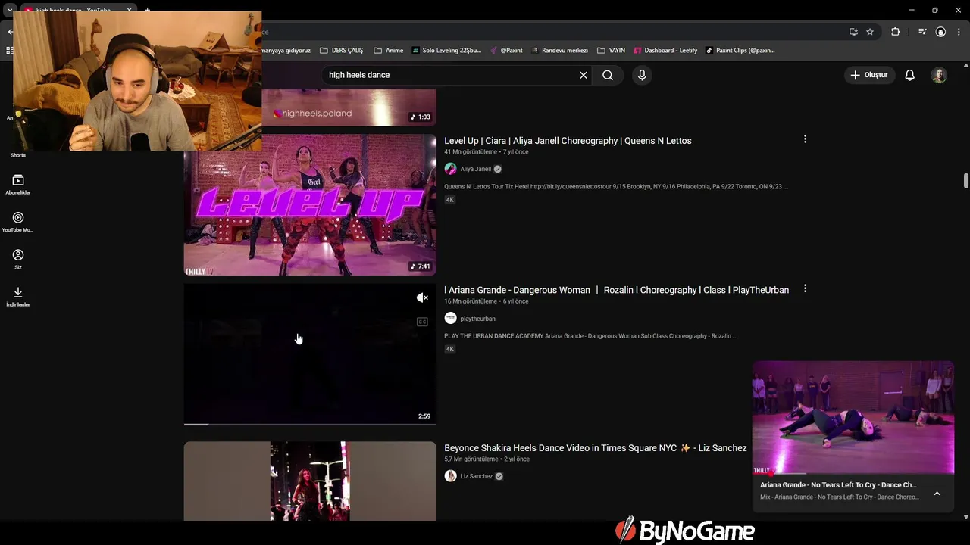Open the Shorts sidebar entry
970x545 pixels.
pyautogui.click(x=18, y=154)
